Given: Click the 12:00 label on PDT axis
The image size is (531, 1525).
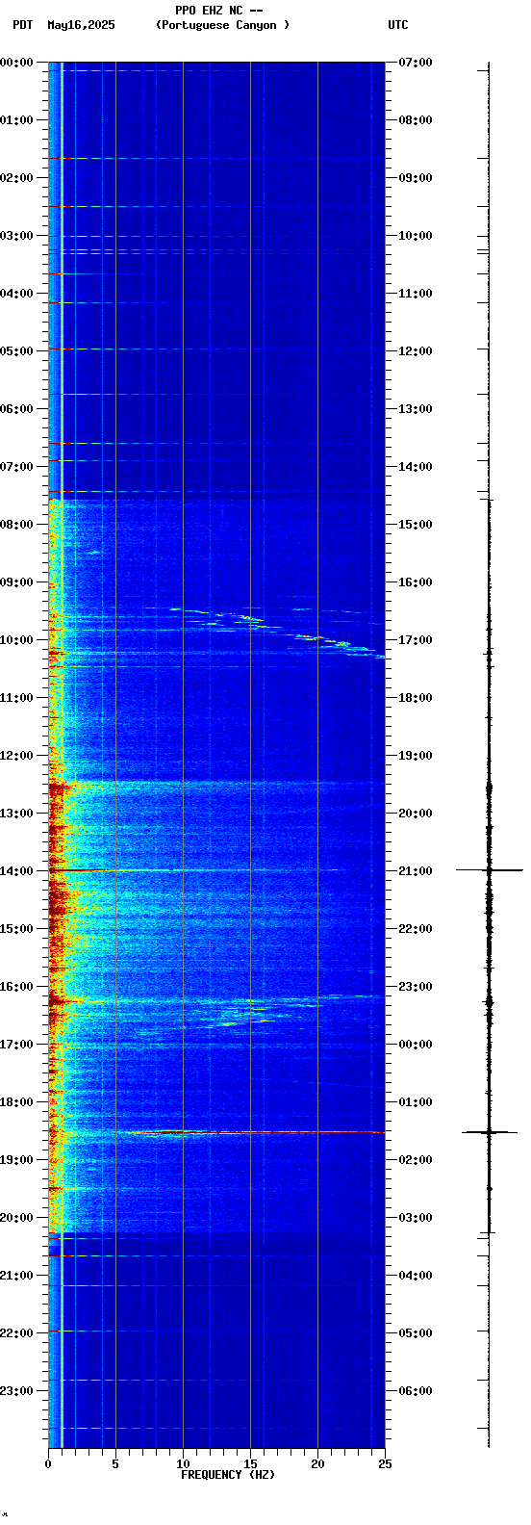Looking at the screenshot, I should click(x=17, y=756).
